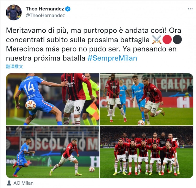Open Theo Hernandez's profile picture

click(14, 12)
